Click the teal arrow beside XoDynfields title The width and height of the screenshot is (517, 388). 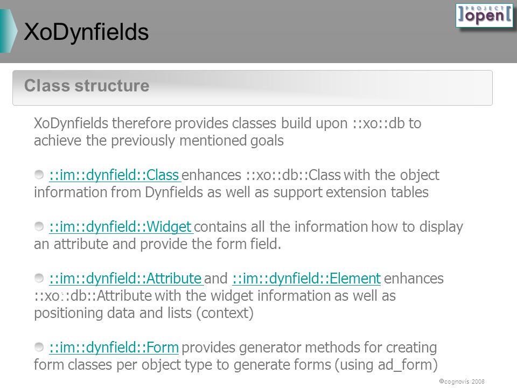click(8, 31)
